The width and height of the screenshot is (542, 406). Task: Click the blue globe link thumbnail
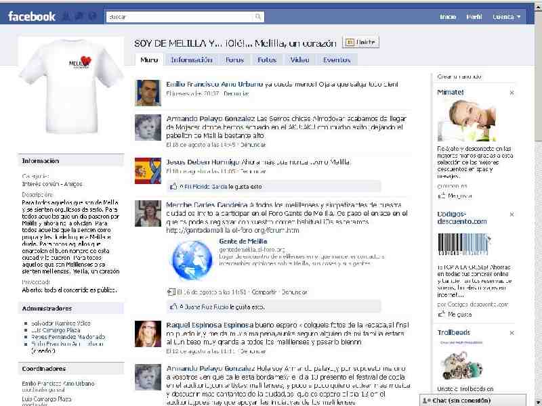click(192, 260)
